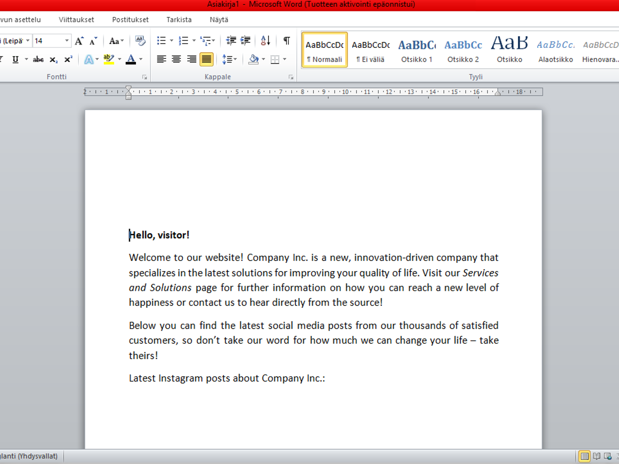619x464 pixels.
Task: Apply the Alaotsikko style
Action: coord(556,50)
